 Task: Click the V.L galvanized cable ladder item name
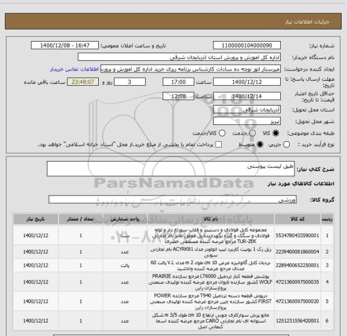211,265
